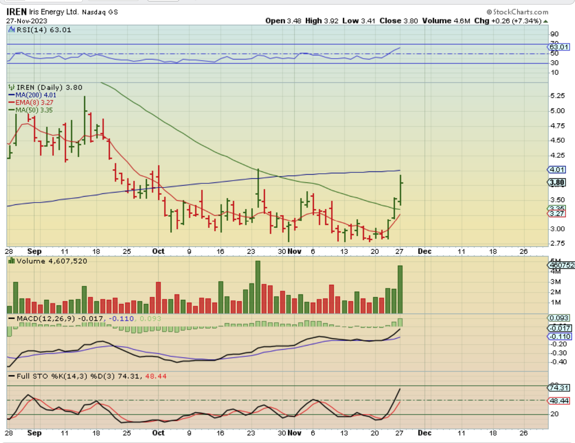Click the Chg +0.26 (+7.34%) value

(x=508, y=21)
